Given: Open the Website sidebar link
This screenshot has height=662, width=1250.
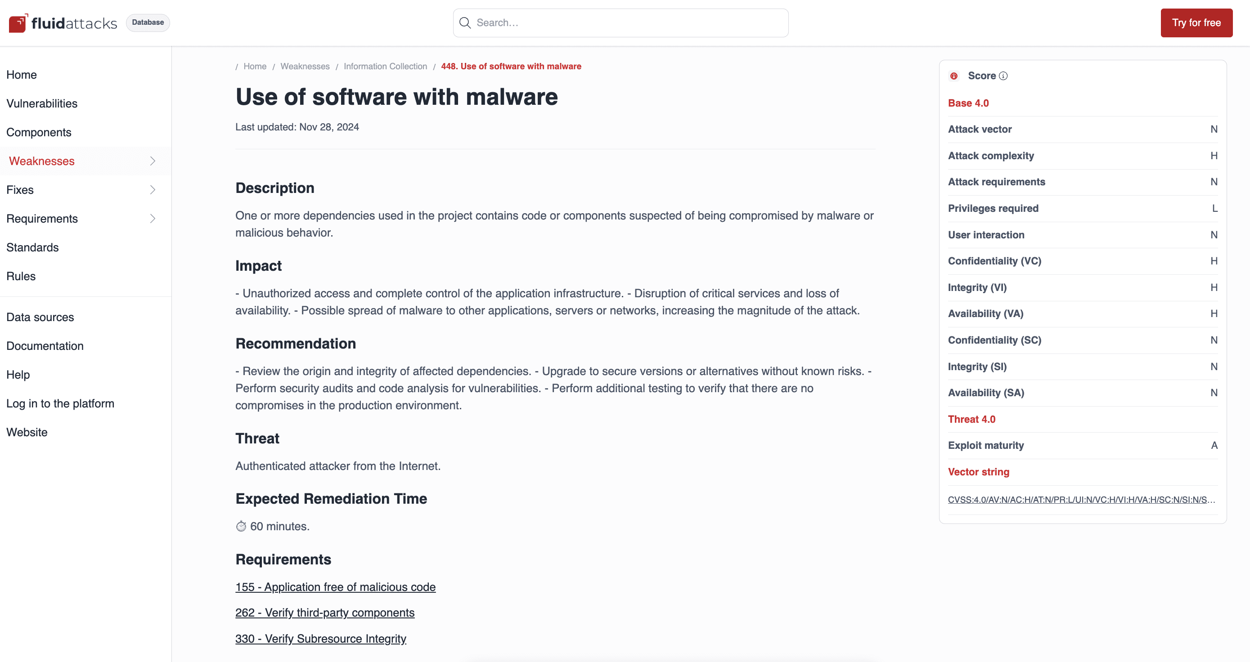Looking at the screenshot, I should coord(27,432).
